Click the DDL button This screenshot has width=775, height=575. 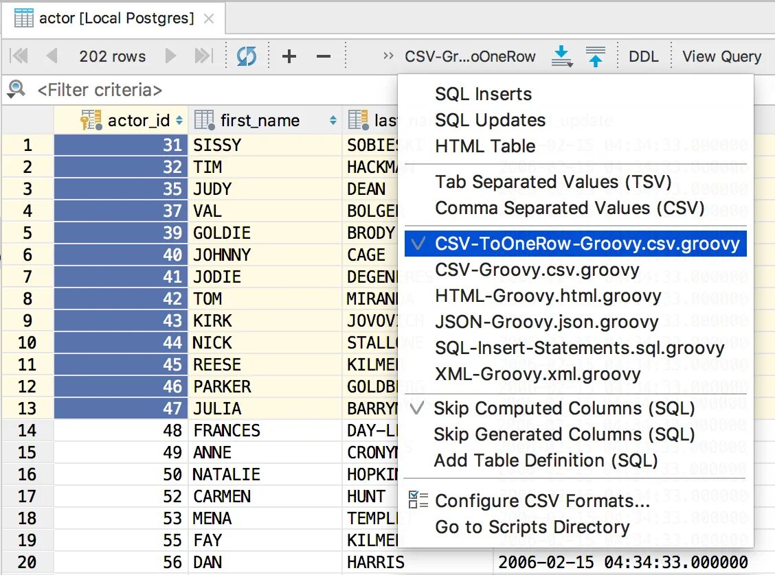tap(643, 56)
